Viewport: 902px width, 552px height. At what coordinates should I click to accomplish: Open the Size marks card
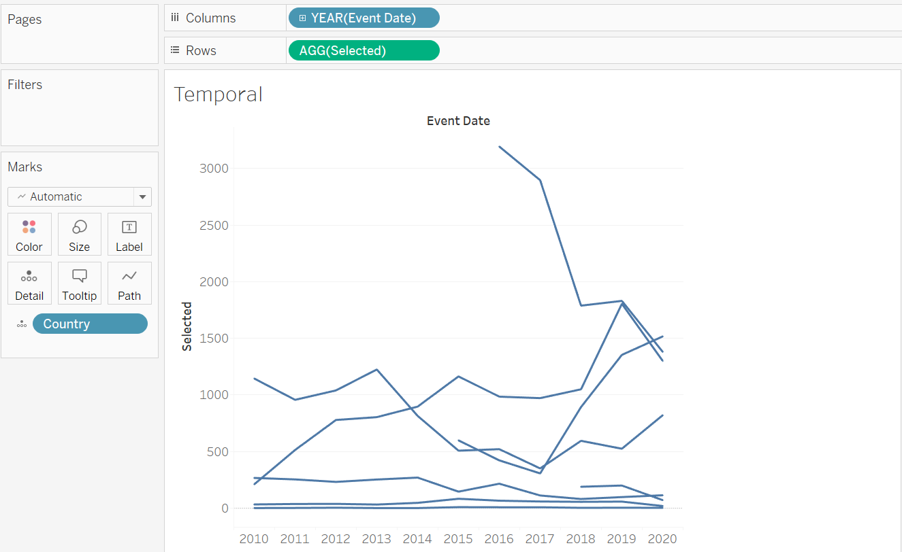tap(79, 235)
